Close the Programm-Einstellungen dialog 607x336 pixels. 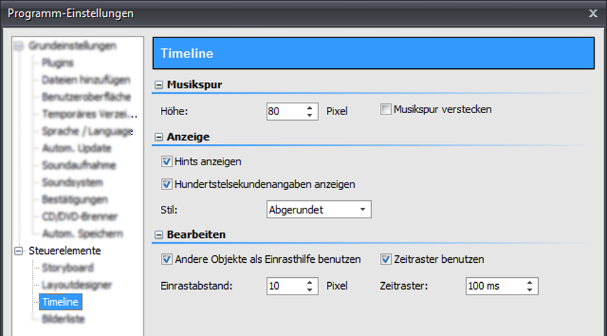593,13
